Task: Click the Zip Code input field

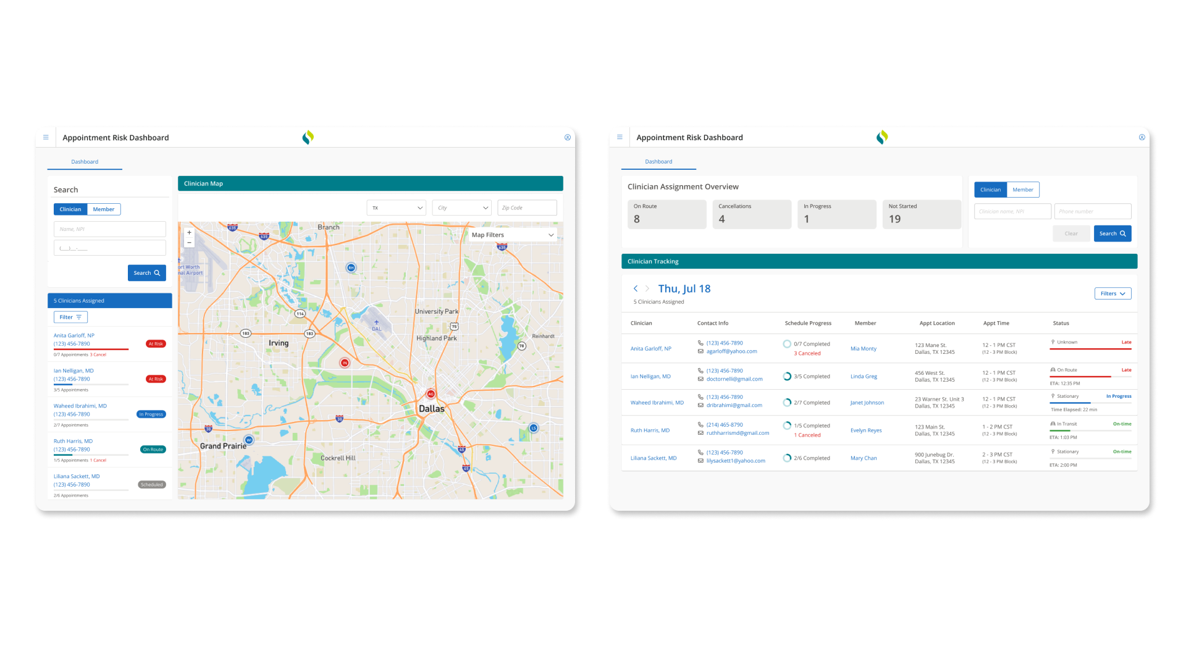Action: point(527,208)
